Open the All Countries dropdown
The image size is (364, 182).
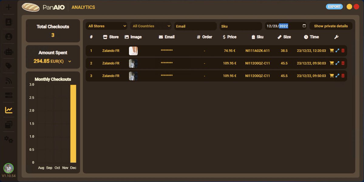pos(151,26)
